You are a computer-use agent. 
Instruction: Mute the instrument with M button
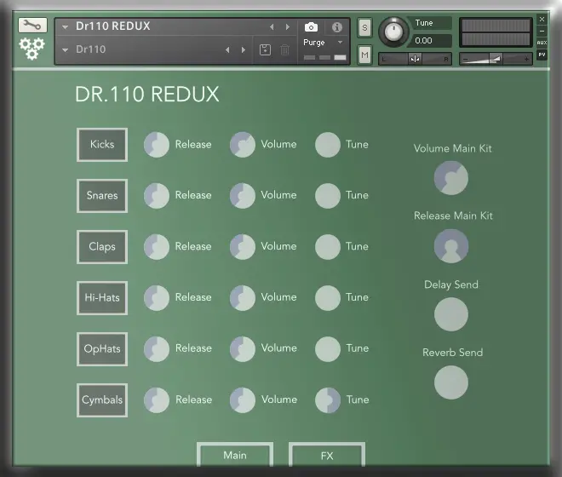tap(364, 55)
